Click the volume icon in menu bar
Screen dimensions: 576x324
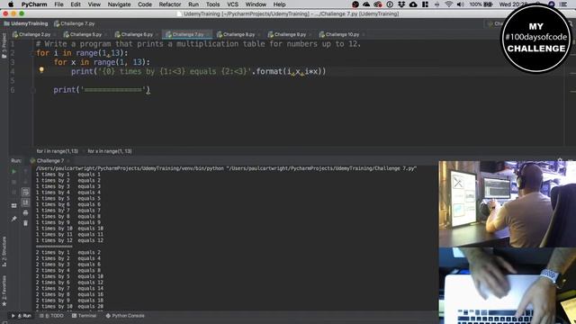[460, 4]
